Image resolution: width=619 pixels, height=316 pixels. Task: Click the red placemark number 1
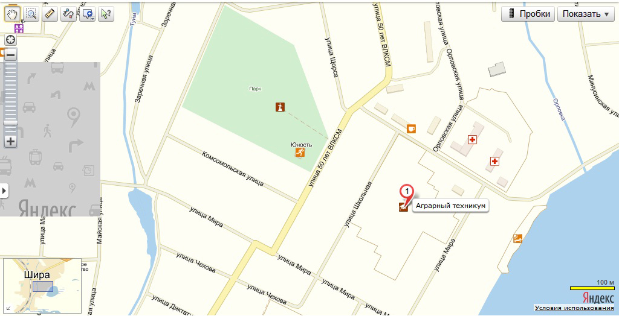(407, 192)
